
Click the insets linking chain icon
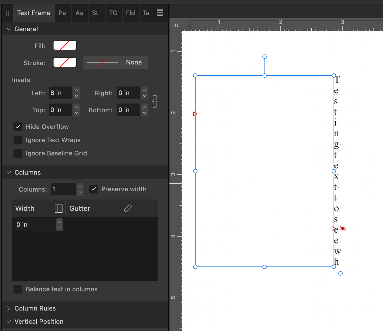click(154, 101)
